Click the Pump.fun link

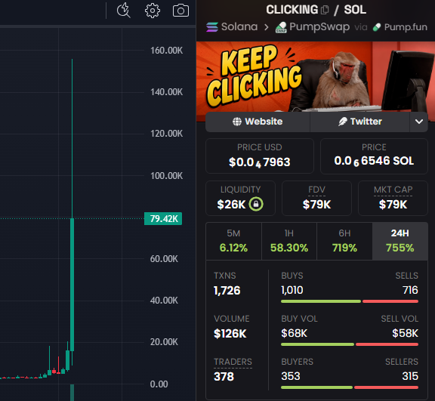400,27
